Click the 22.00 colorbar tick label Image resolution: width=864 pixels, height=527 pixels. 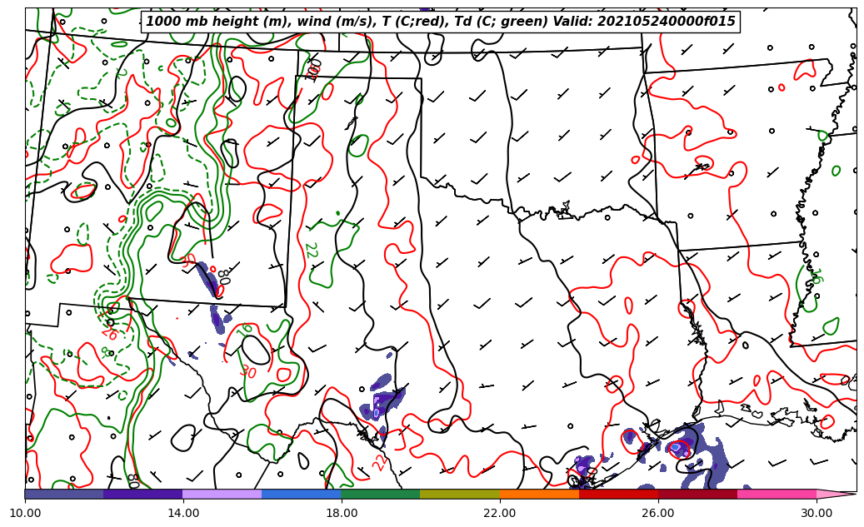coord(500,513)
